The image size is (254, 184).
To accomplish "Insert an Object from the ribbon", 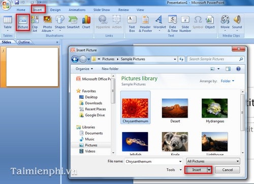I will click(x=210, y=22).
